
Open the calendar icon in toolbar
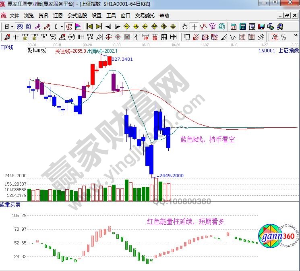(234, 27)
